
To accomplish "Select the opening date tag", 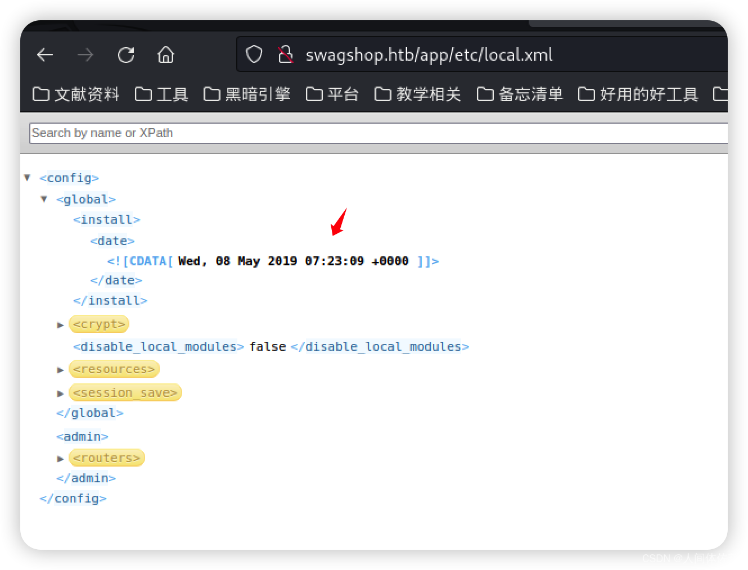I will point(112,241).
